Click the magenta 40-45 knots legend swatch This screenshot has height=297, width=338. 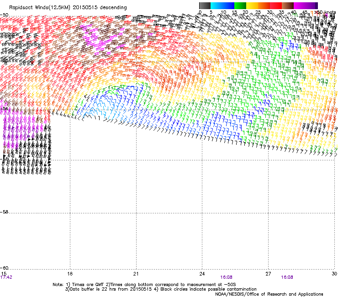click(300, 5)
